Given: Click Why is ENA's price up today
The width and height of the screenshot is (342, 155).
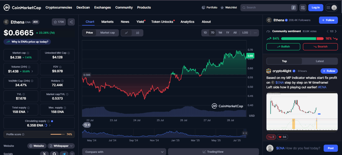Looking at the screenshot, I should point(27,42).
